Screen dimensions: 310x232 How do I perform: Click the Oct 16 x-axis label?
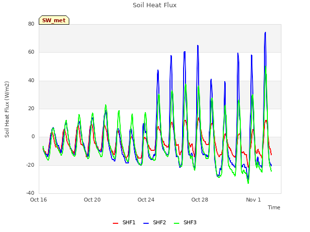pos(38,200)
